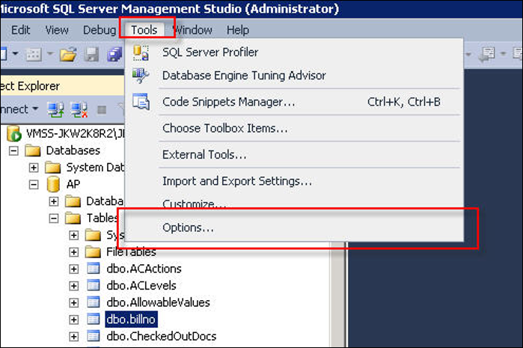This screenshot has width=523, height=348.
Task: Click the dbo.AllowableValues table icon
Action: (x=94, y=302)
